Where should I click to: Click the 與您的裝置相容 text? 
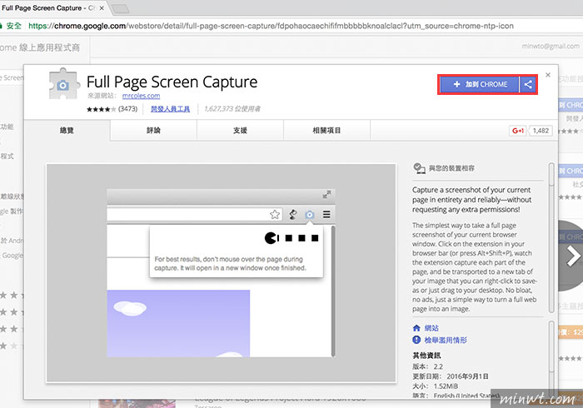(451, 168)
